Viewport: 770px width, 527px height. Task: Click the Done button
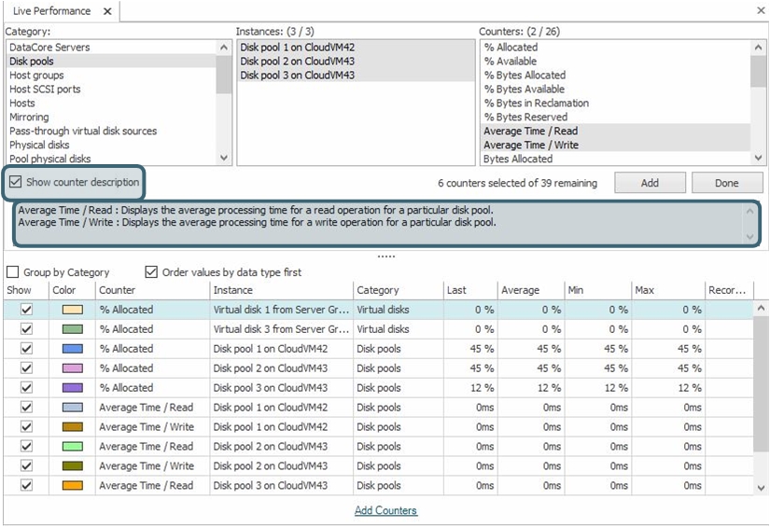point(726,183)
